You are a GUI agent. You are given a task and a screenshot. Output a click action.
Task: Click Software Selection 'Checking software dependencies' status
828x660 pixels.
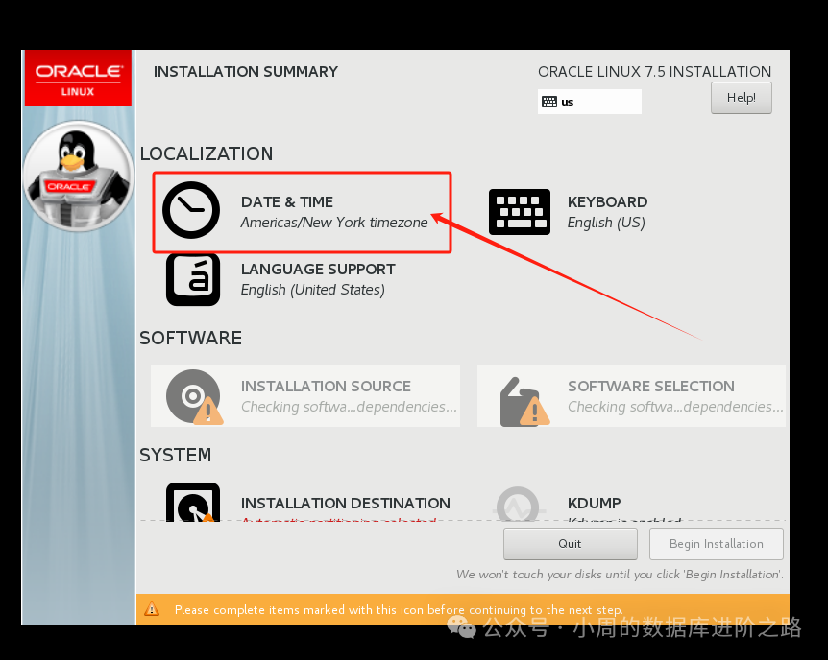point(675,407)
